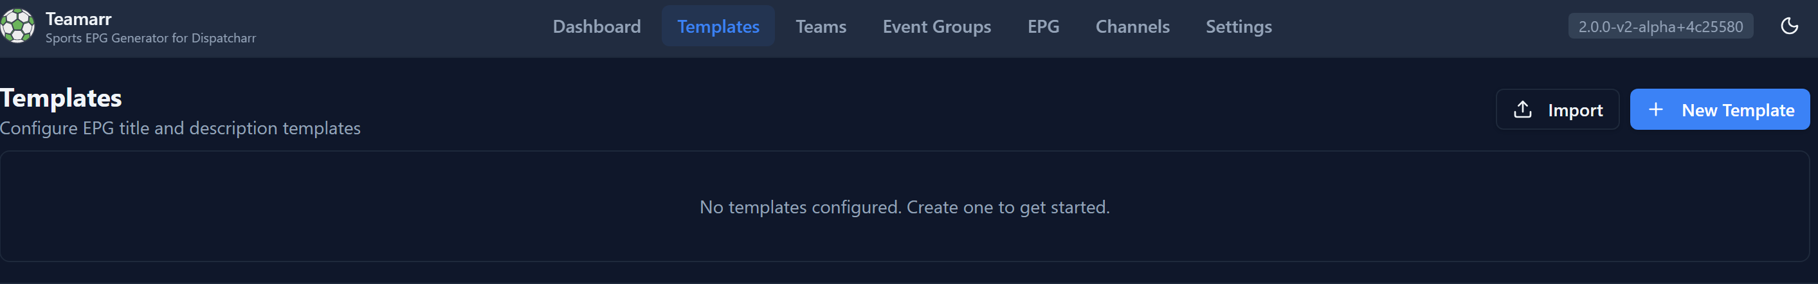Screen dimensions: 1818x284
Task: Click the plus icon on New Template
Action: click(x=1655, y=109)
